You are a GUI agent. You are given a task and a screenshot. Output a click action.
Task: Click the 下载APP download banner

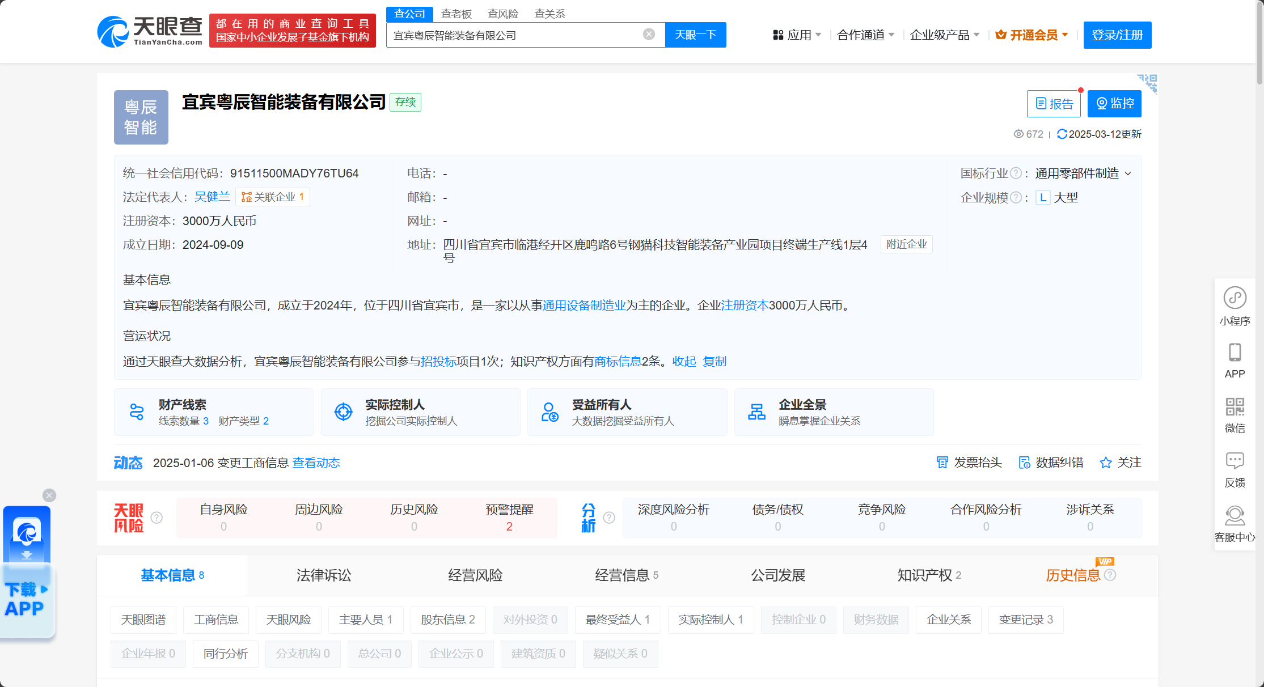27,572
